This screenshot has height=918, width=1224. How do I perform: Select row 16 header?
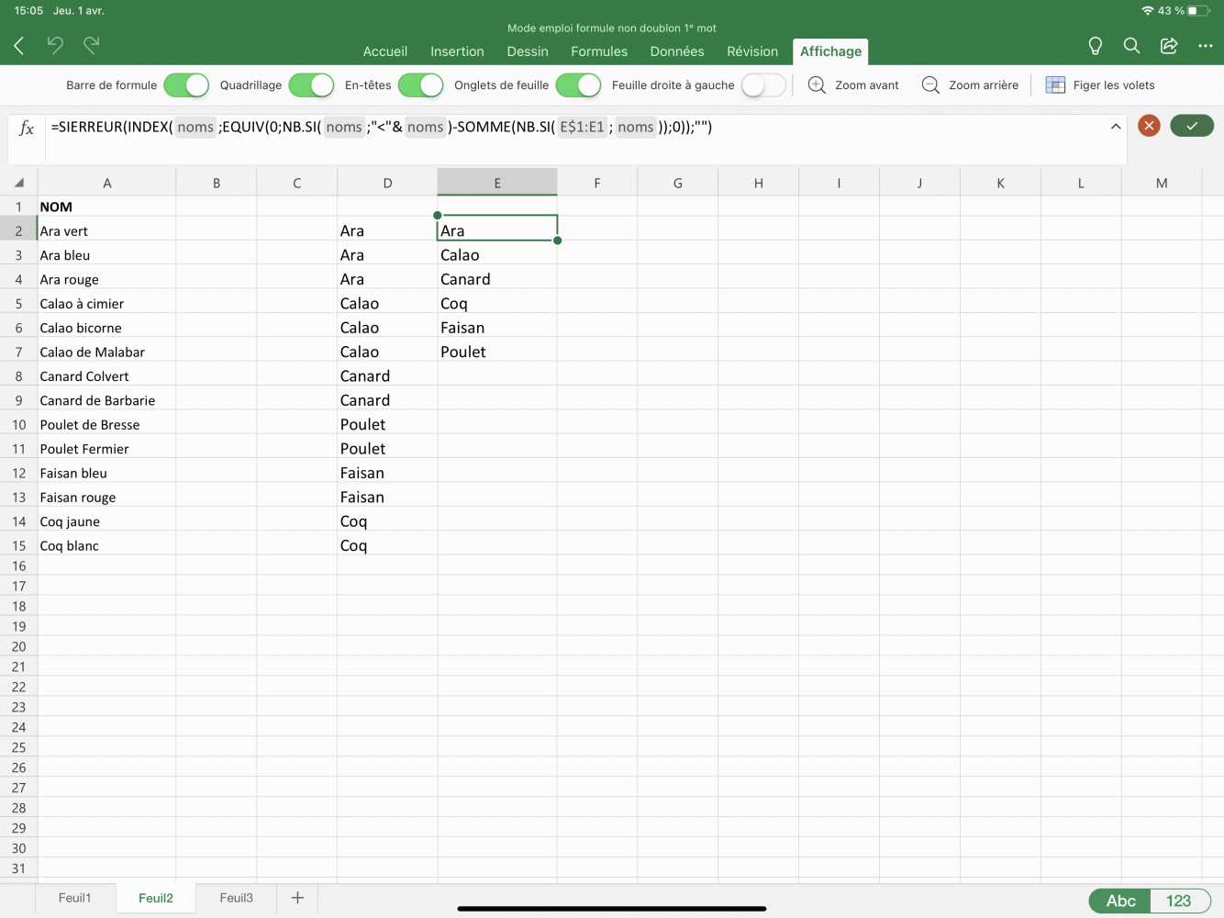click(x=18, y=565)
